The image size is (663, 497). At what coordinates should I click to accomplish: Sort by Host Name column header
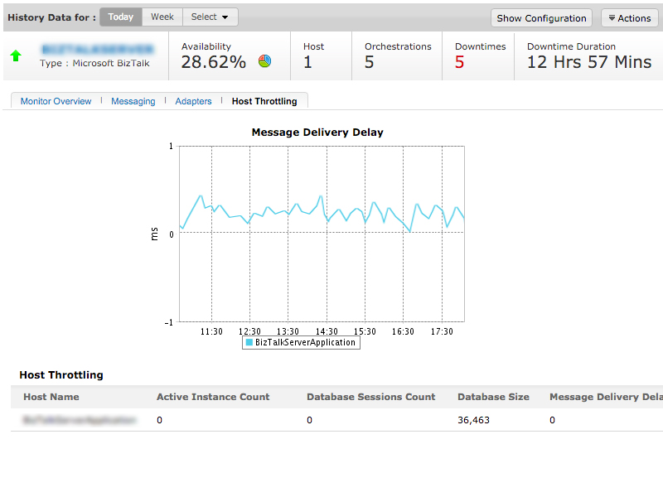pos(51,397)
